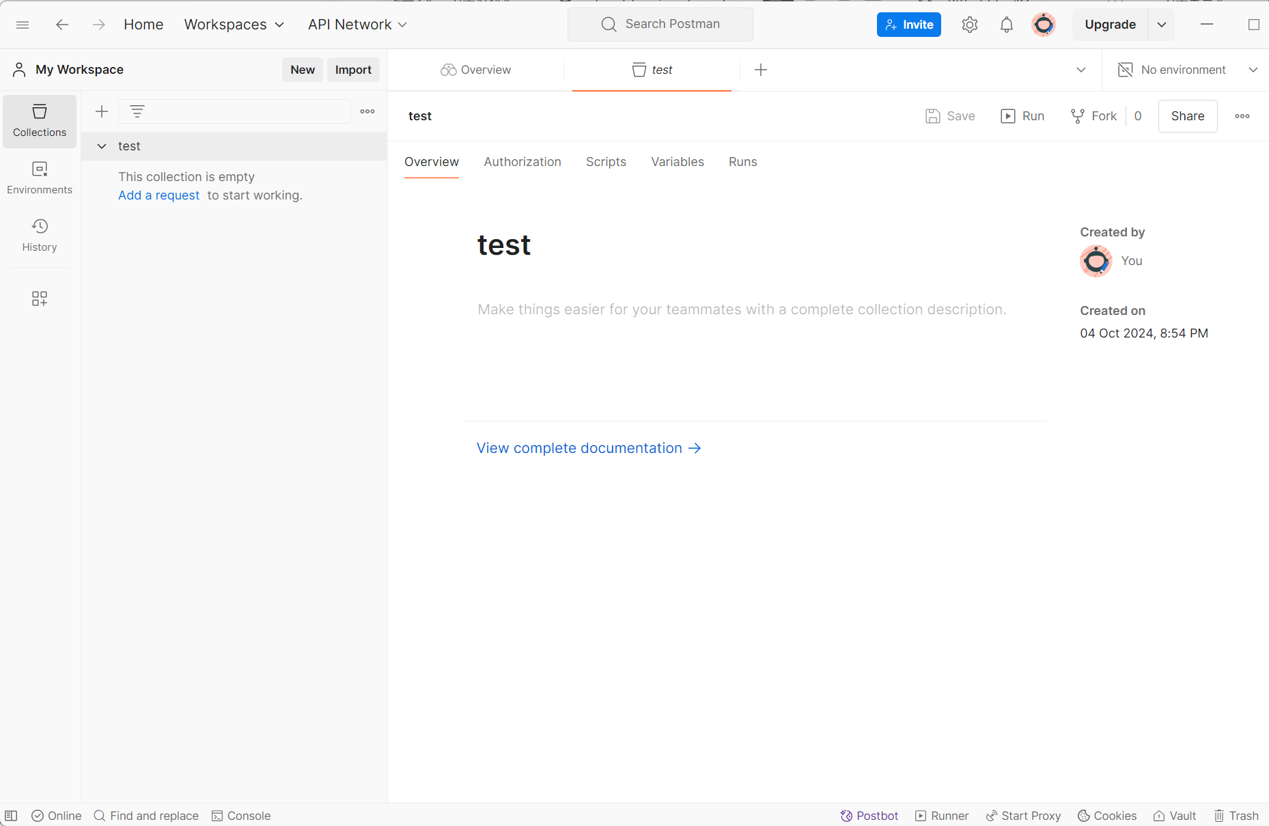Image resolution: width=1269 pixels, height=826 pixels.
Task: Open the notifications bell
Action: (1007, 25)
